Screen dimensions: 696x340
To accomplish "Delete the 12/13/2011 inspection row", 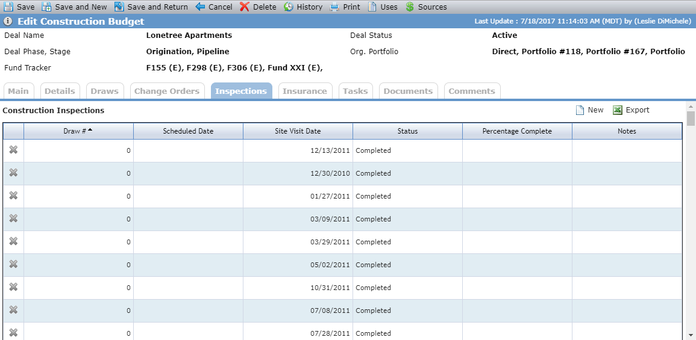I will [13, 150].
